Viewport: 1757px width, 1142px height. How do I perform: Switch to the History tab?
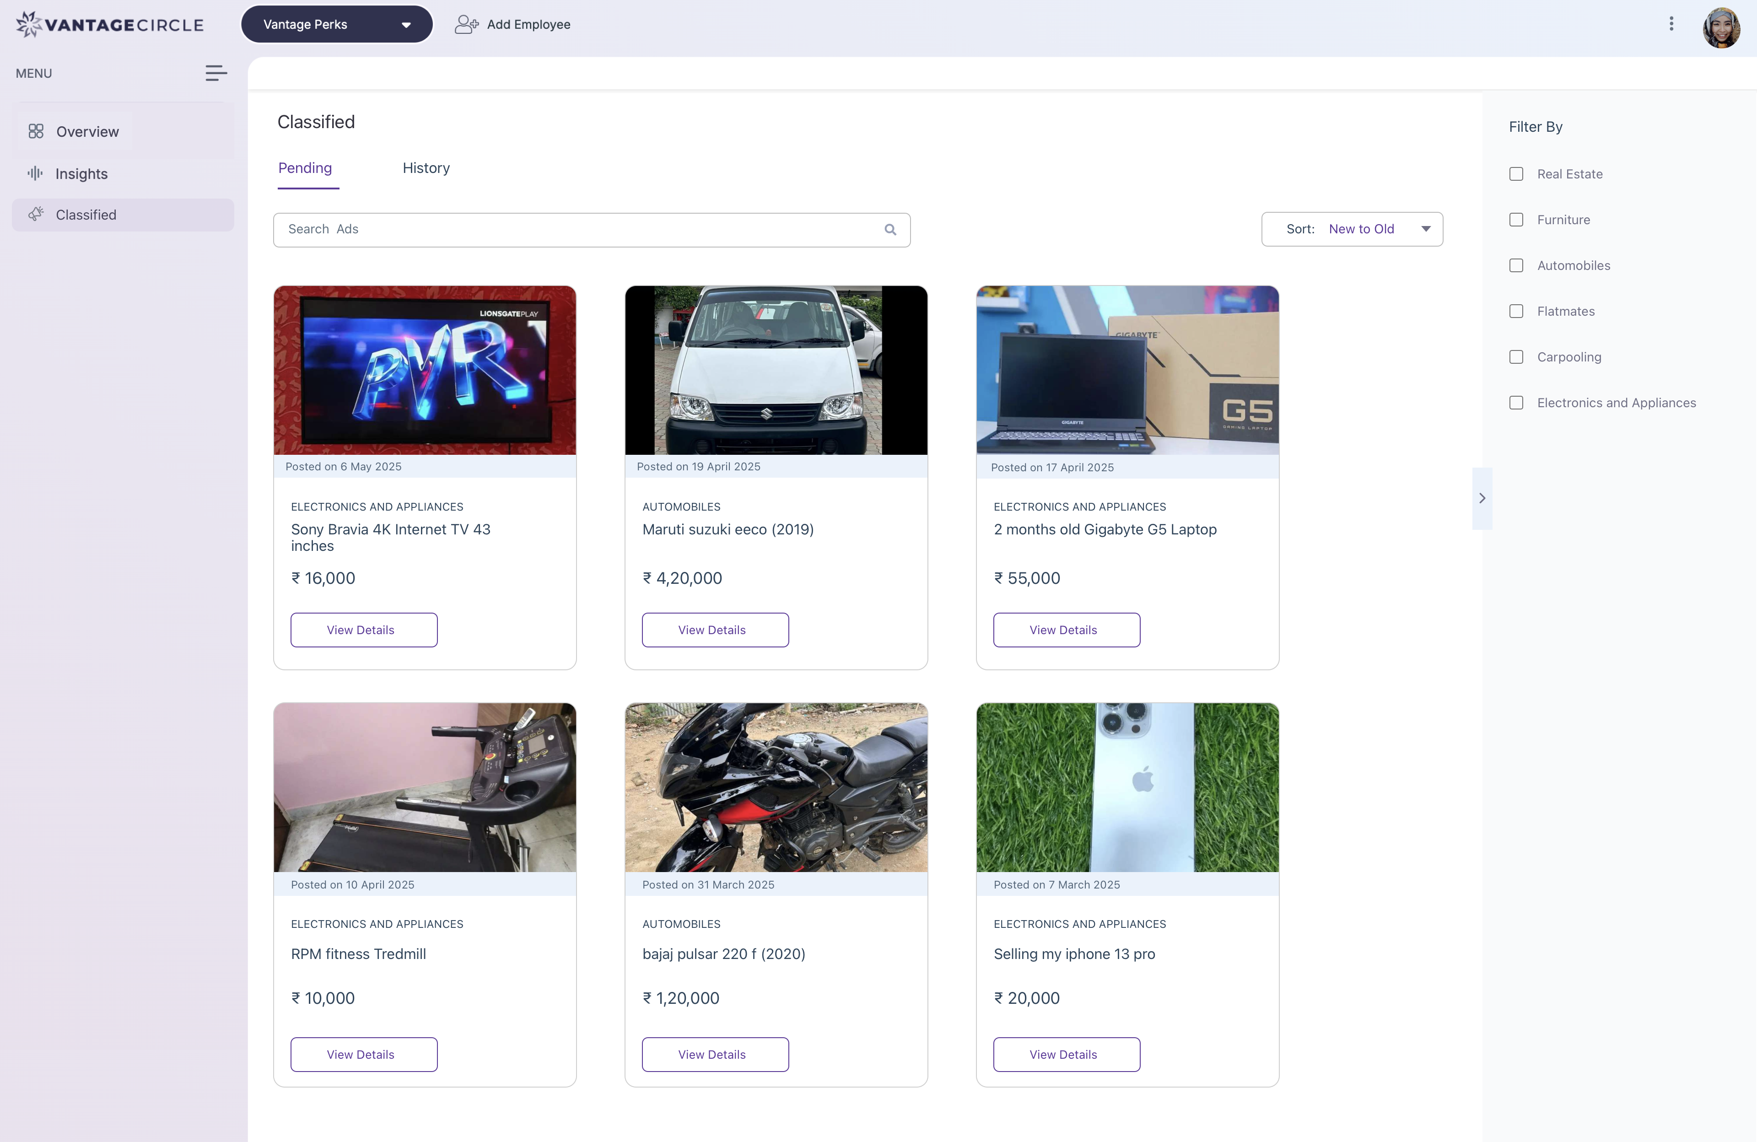click(425, 167)
